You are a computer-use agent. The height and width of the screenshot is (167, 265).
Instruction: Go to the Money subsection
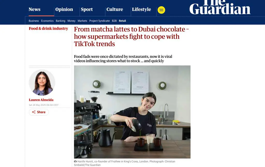tap(71, 21)
